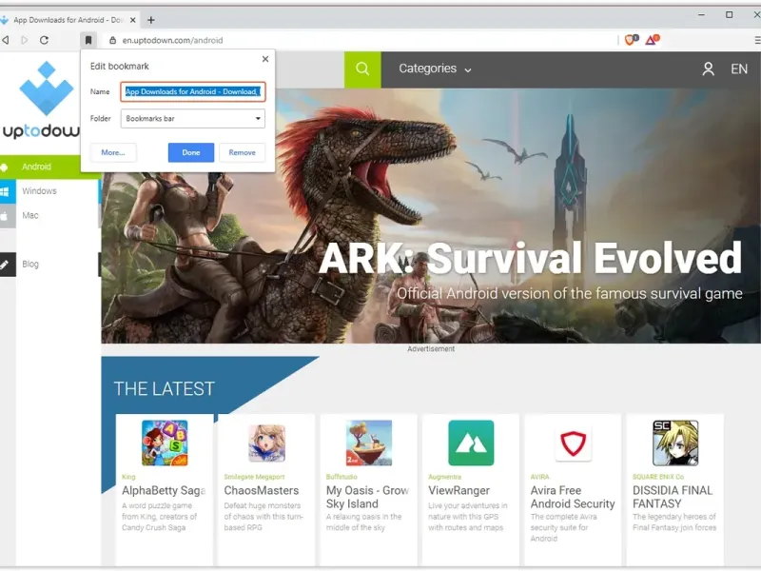Open the ViewRanger title link
The width and height of the screenshot is (761, 571).
459,490
